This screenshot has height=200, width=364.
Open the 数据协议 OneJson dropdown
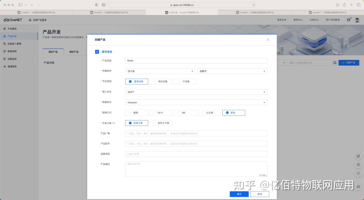click(x=196, y=102)
